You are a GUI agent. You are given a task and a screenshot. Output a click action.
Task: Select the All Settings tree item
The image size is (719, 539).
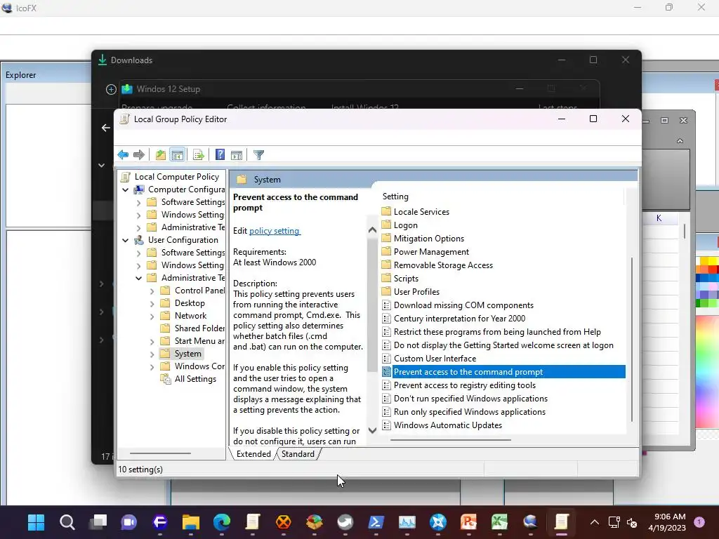195,379
